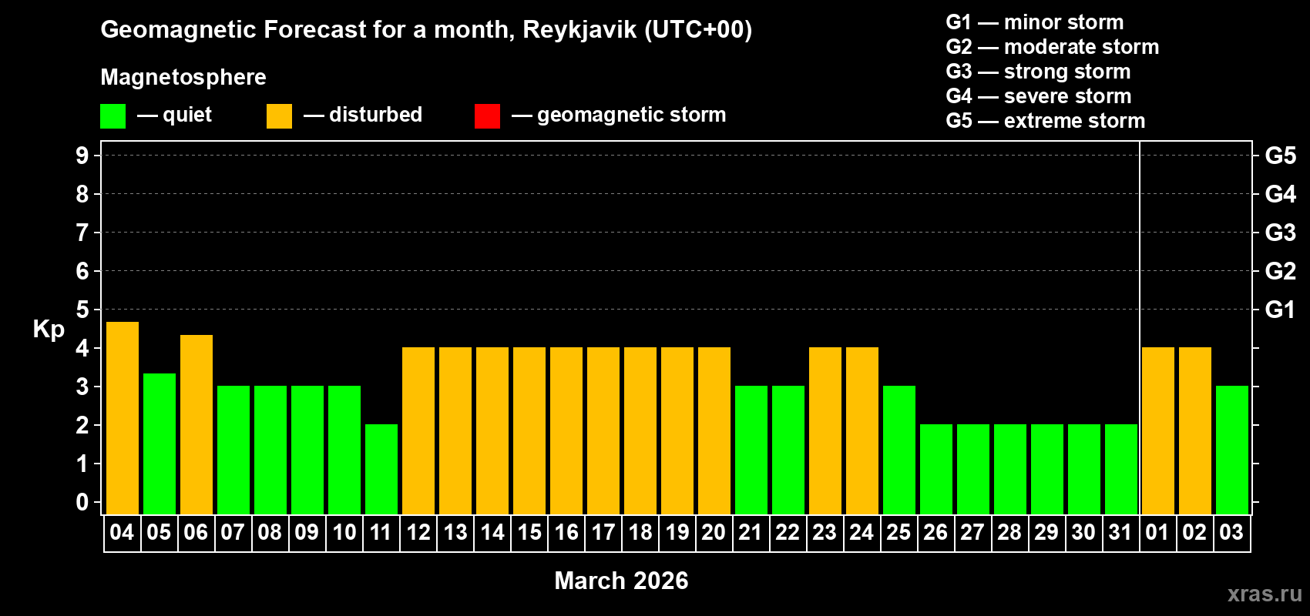This screenshot has width=1310, height=616.
Task: Pick the green bar for day 21
Action: [751, 450]
